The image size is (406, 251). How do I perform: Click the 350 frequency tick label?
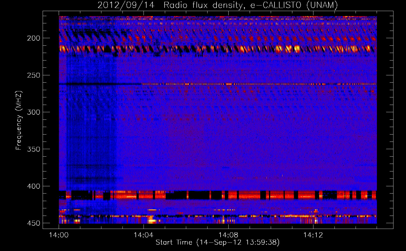pyautogui.click(x=34, y=149)
